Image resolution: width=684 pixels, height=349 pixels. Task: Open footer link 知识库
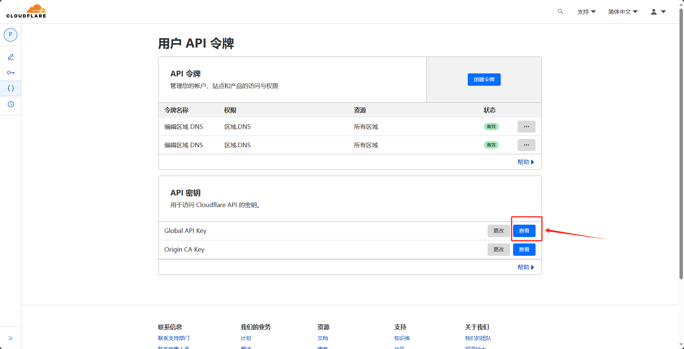tap(402, 338)
